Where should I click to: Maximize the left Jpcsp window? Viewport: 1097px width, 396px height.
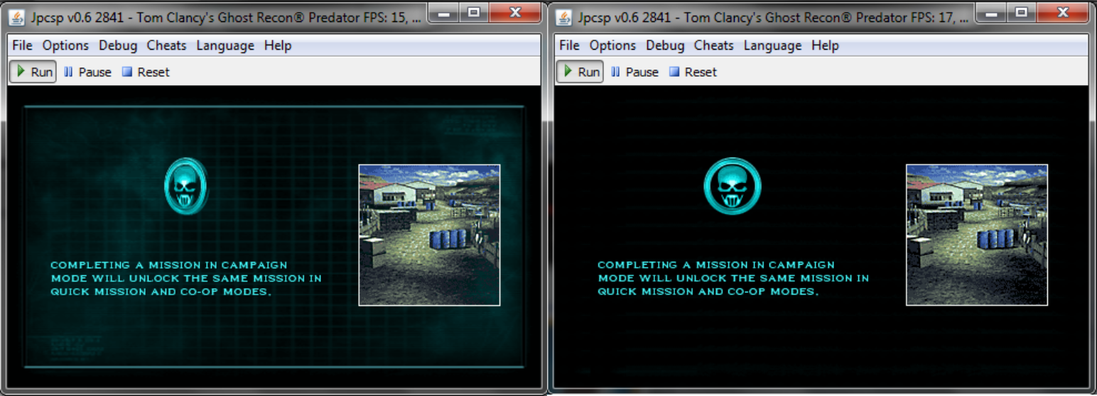click(474, 12)
